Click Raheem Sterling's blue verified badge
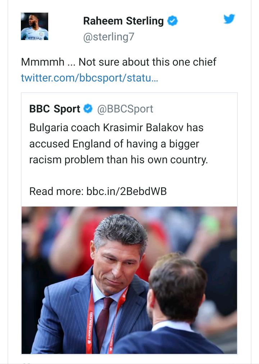The height and width of the screenshot is (364, 259). (x=173, y=21)
